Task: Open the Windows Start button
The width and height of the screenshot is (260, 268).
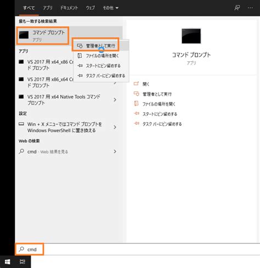Action: tap(8, 262)
